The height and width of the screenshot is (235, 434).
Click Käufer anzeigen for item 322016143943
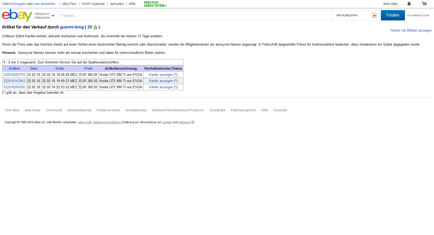161,81
